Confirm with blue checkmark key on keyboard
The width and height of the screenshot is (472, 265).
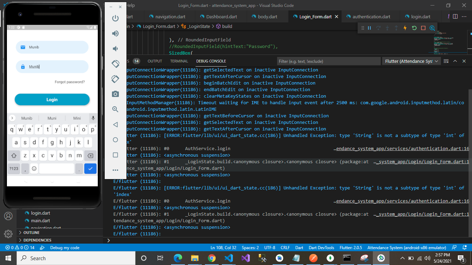point(91,168)
